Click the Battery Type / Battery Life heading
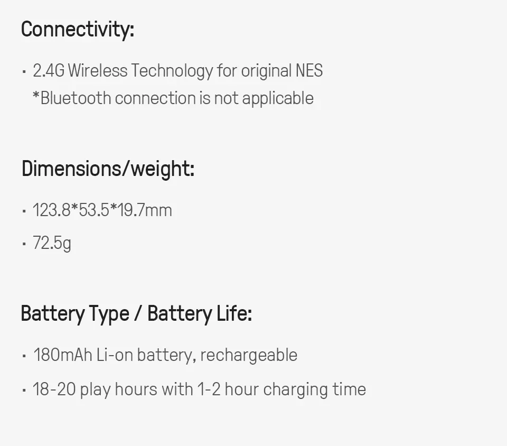This screenshot has width=507, height=446. coord(136,314)
